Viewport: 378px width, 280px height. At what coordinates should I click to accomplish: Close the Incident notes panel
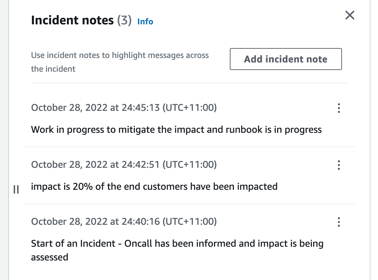pos(350,15)
